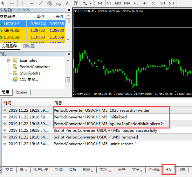
Task: Open the arrows tool dropdown
Action: point(90,3)
